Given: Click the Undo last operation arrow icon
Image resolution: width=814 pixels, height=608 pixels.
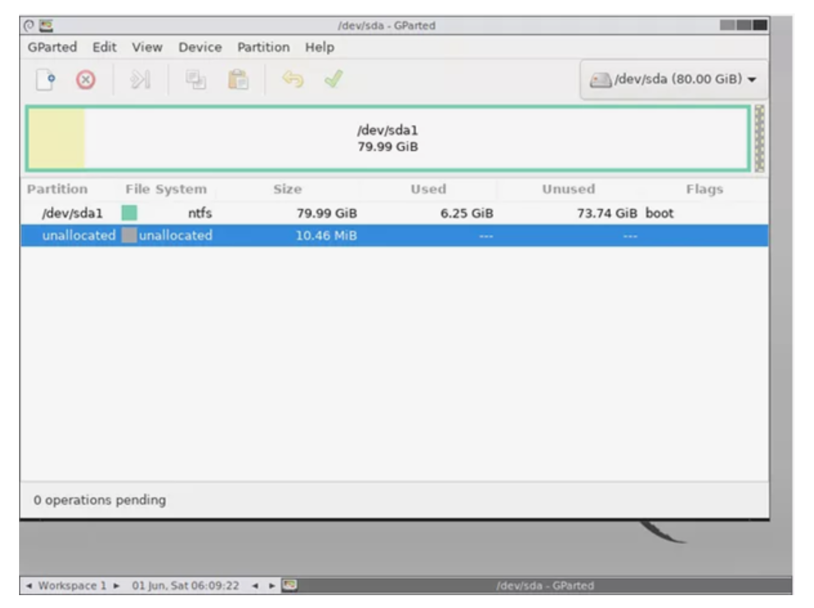Looking at the screenshot, I should pos(292,79).
